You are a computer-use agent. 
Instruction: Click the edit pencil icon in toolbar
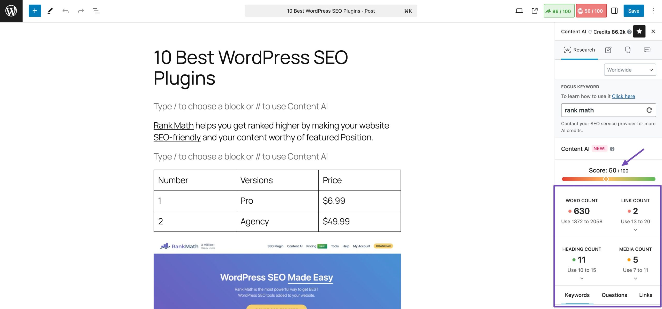(50, 11)
